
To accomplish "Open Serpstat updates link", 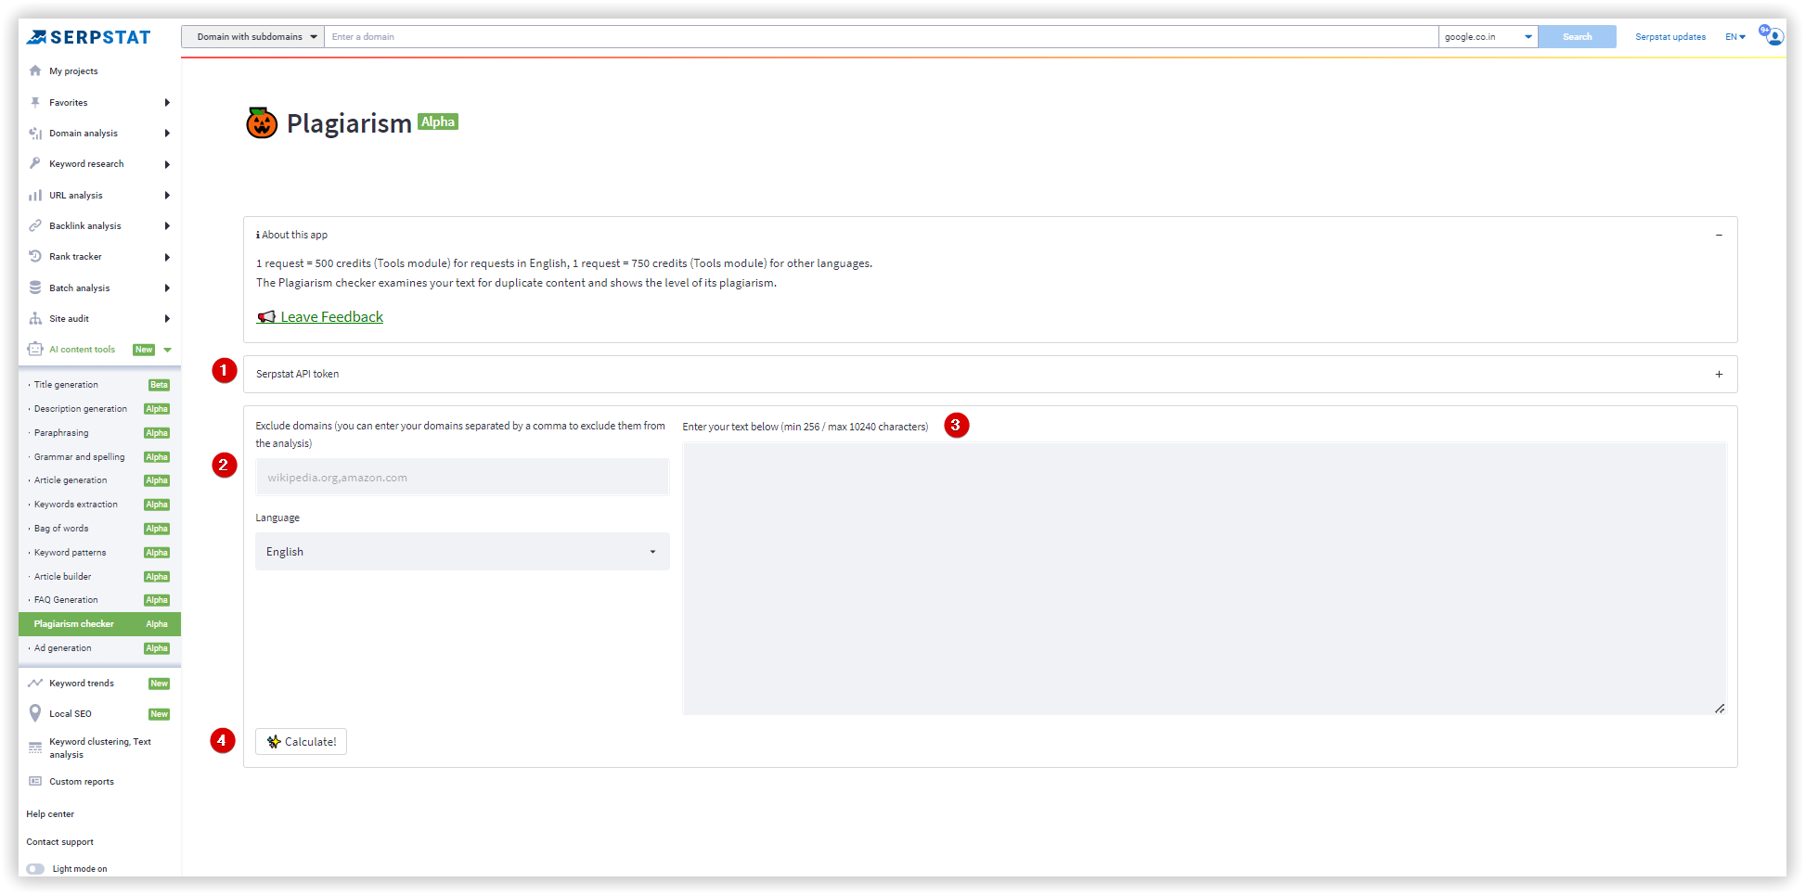I will pyautogui.click(x=1670, y=37).
